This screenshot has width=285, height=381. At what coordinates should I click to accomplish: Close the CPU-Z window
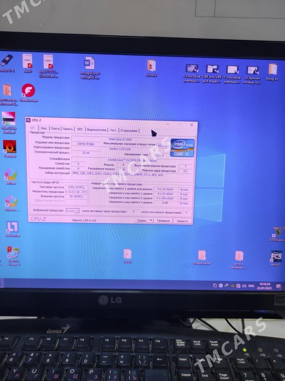point(191,125)
